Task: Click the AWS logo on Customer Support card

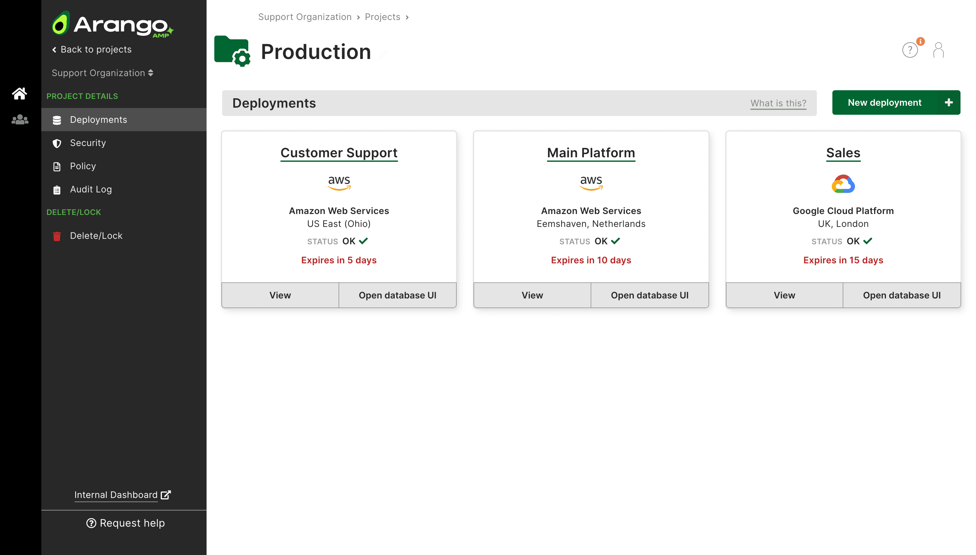Action: coord(339,183)
